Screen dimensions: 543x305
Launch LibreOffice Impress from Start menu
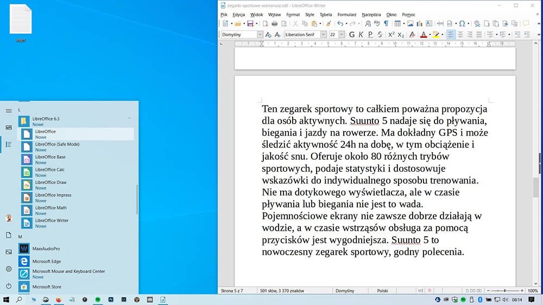tap(76, 198)
